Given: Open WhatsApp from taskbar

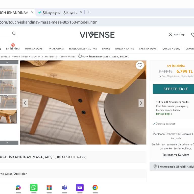Looking at the screenshot, I should point(34,188).
